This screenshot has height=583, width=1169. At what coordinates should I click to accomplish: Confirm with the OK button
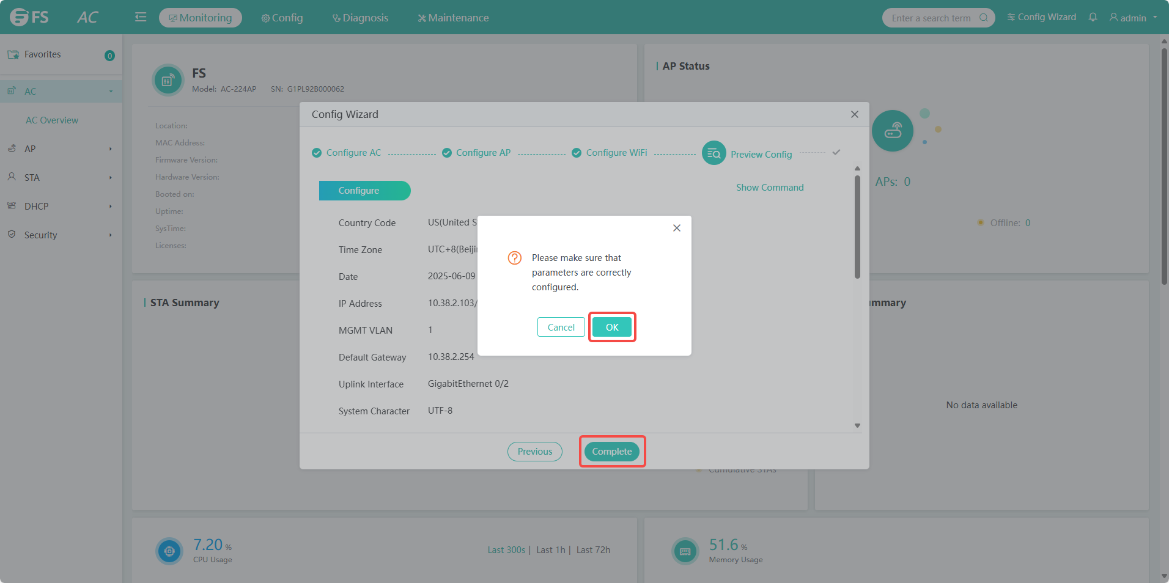click(612, 327)
